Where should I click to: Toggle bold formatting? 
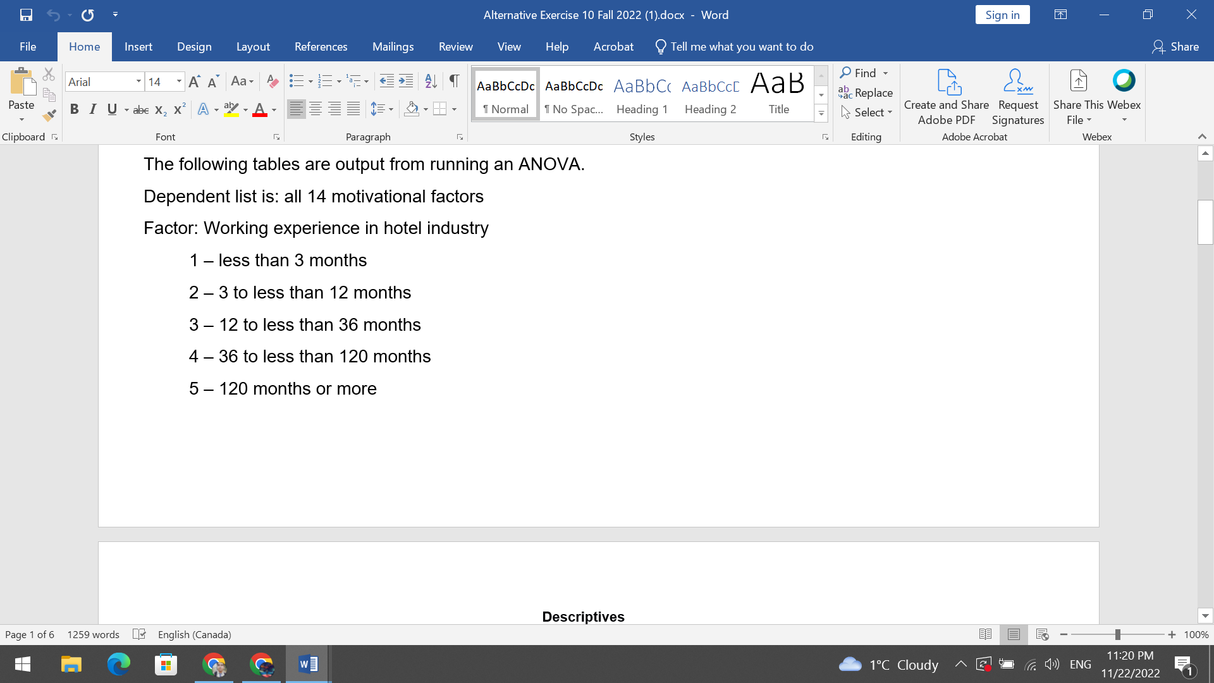[74, 109]
